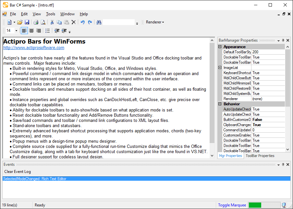Click the Decrease Indent icon
293x209 pixels.
click(57, 31)
